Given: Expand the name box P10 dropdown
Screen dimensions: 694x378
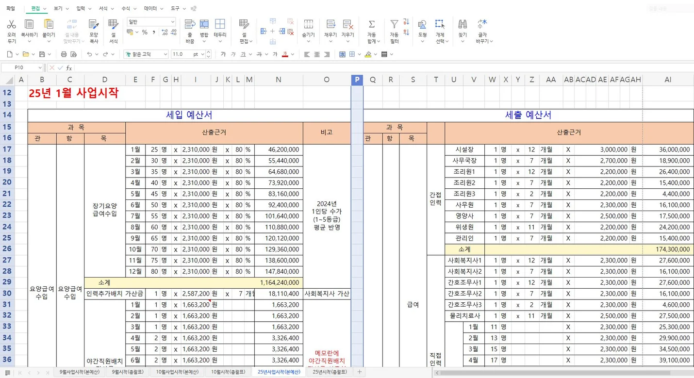Looking at the screenshot, I should click(x=39, y=68).
